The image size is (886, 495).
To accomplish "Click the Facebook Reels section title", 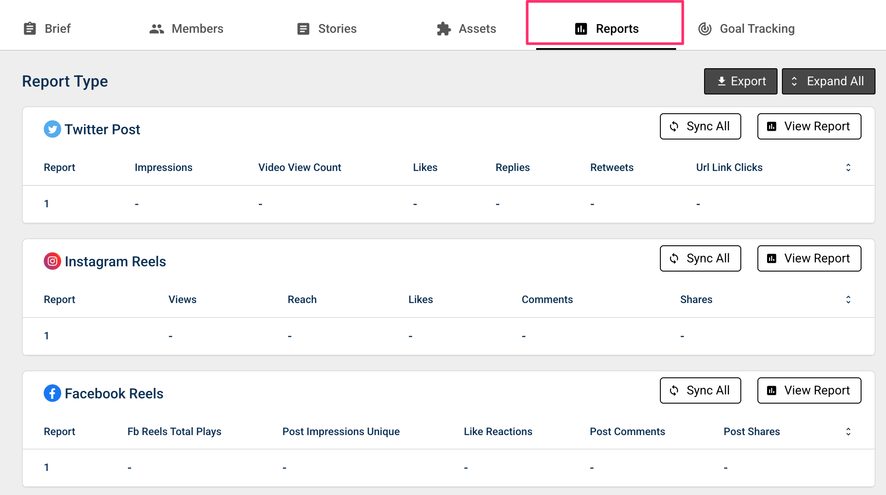I will [x=114, y=394].
